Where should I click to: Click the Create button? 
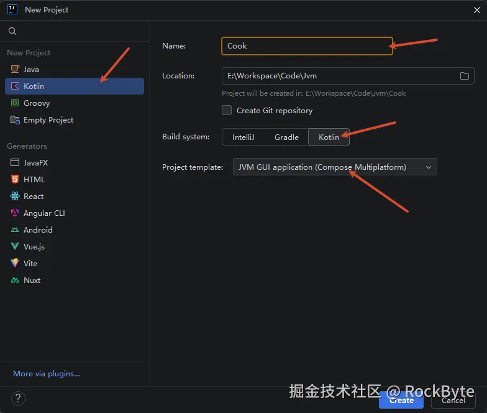point(401,401)
